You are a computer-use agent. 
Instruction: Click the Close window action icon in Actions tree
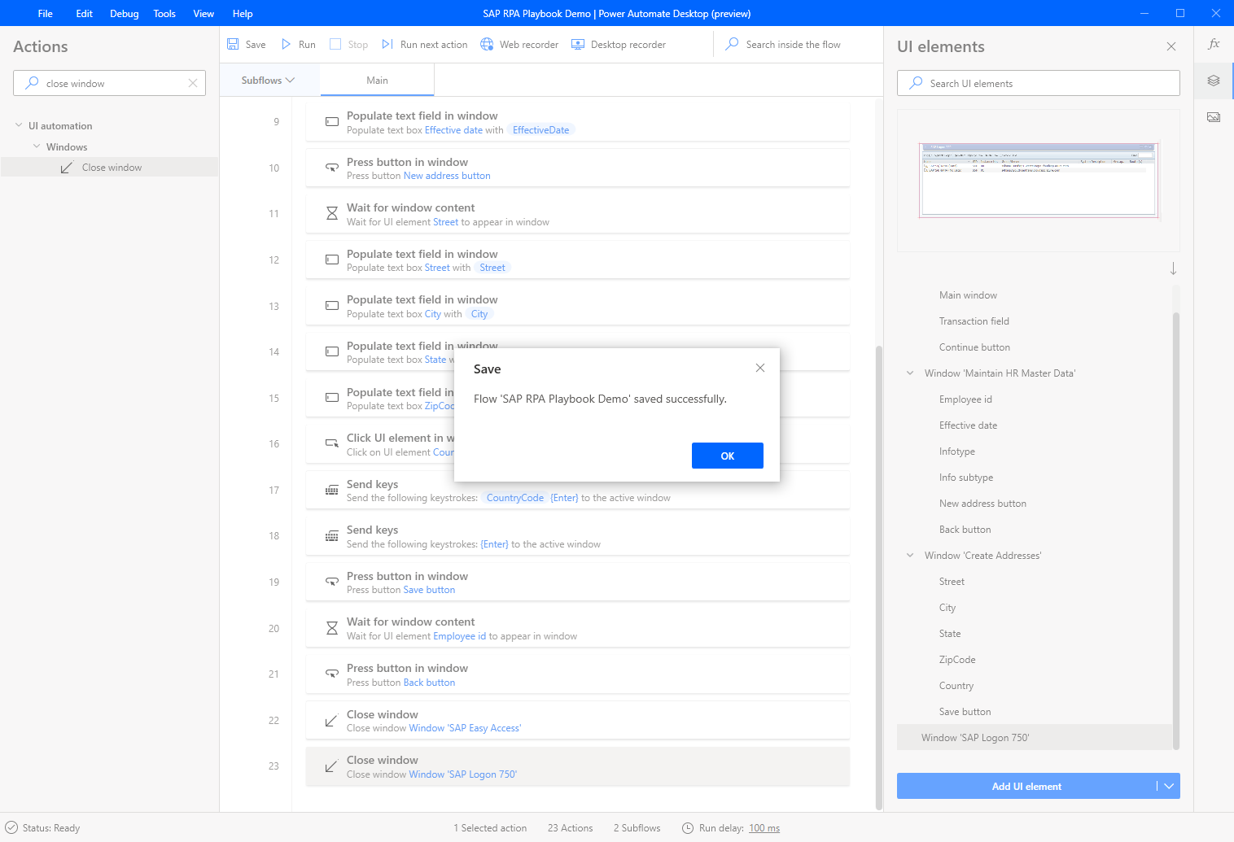67,168
